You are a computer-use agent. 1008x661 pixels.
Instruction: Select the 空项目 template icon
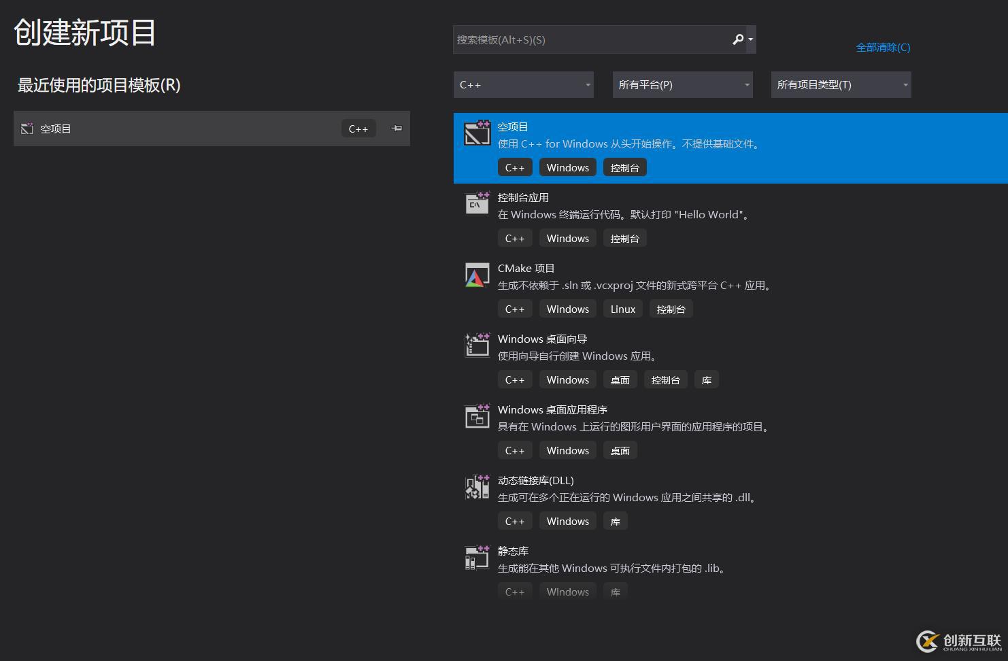click(477, 133)
